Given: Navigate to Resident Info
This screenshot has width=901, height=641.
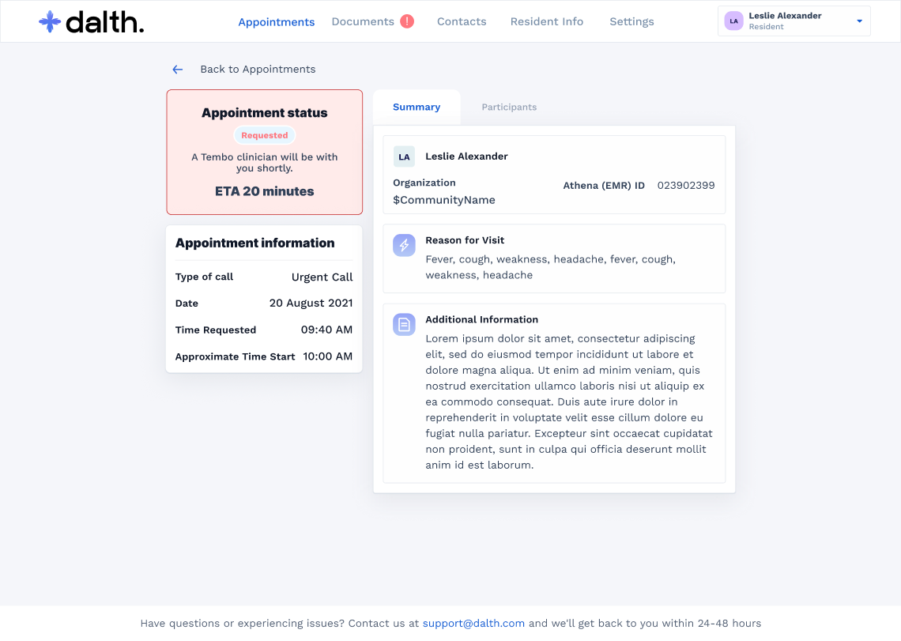Looking at the screenshot, I should [x=547, y=21].
